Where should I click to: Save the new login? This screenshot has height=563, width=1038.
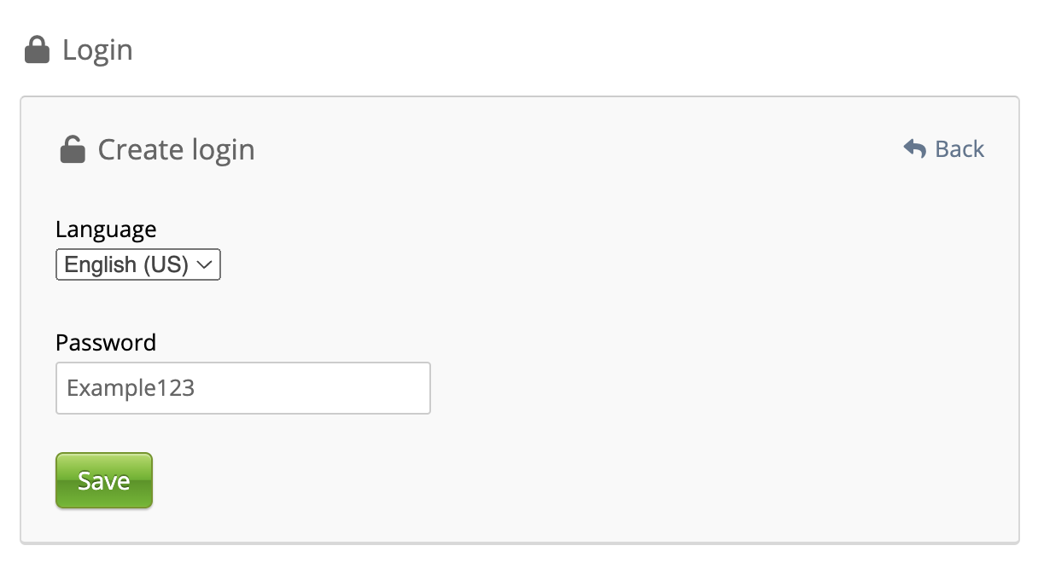click(104, 481)
